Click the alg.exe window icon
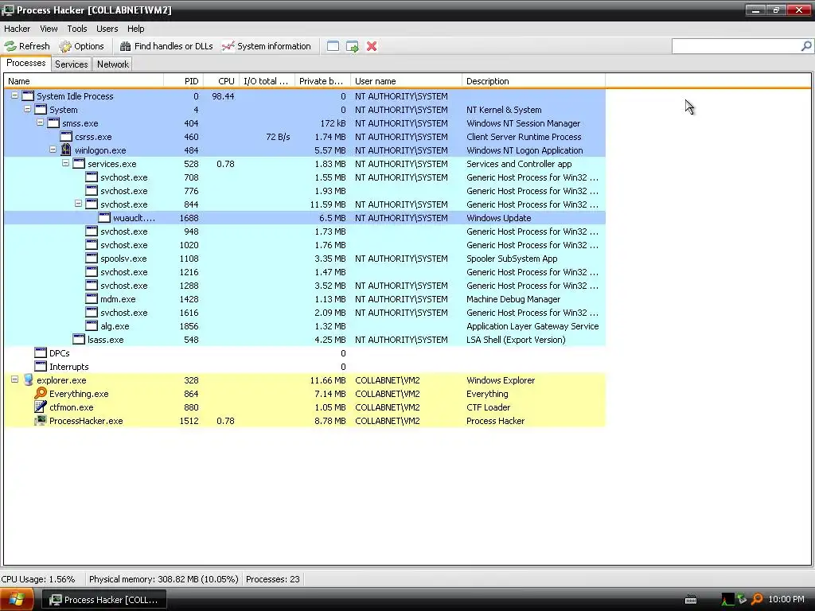Image resolution: width=815 pixels, height=611 pixels. (x=92, y=325)
